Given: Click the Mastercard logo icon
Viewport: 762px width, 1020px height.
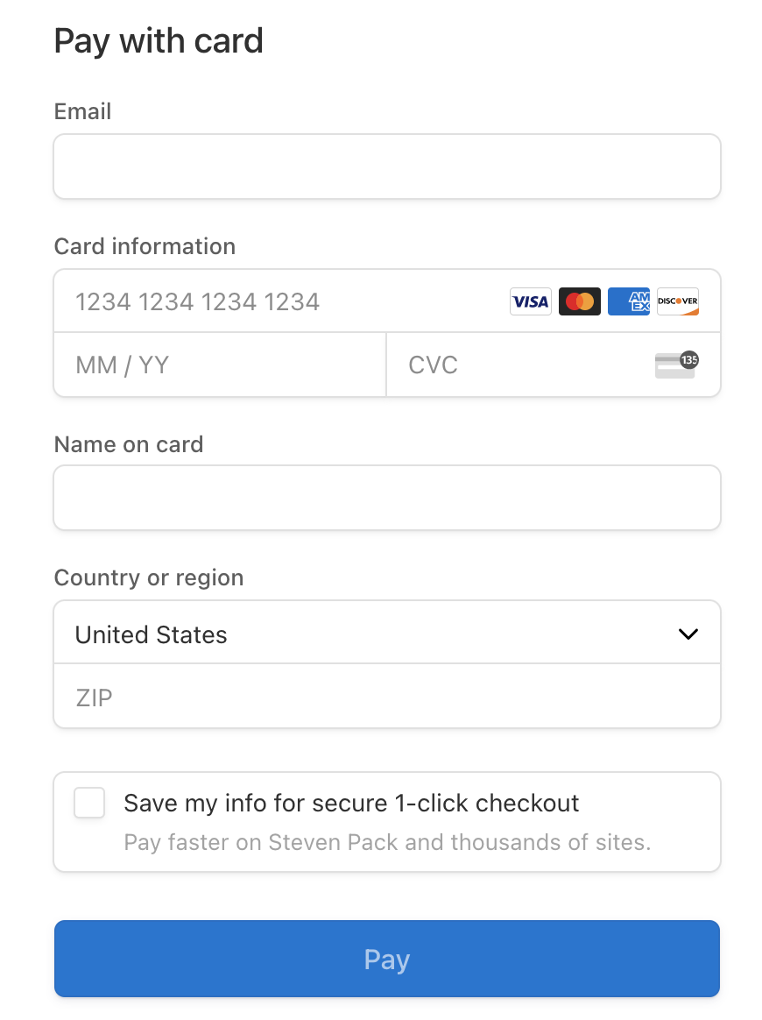Looking at the screenshot, I should 580,301.
